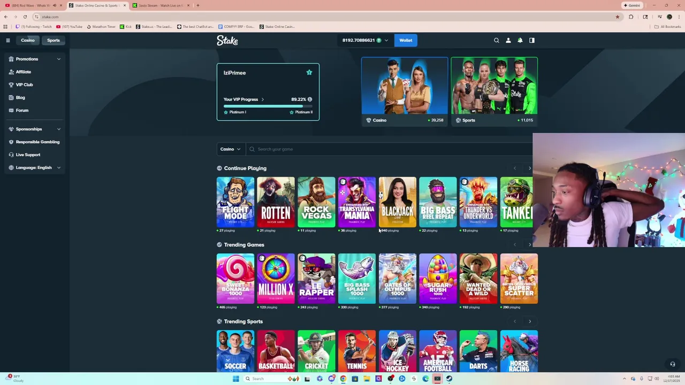The width and height of the screenshot is (685, 385).
Task: Click the Casino banner card
Action: (405, 91)
